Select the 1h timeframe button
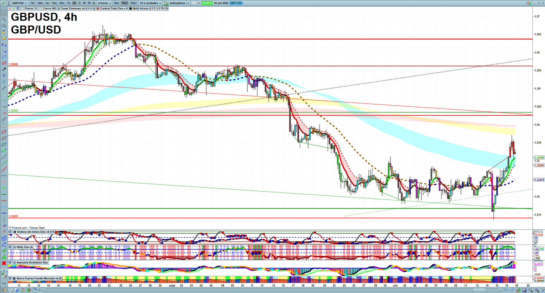Screen dimensions: 545x293 coord(69,3)
